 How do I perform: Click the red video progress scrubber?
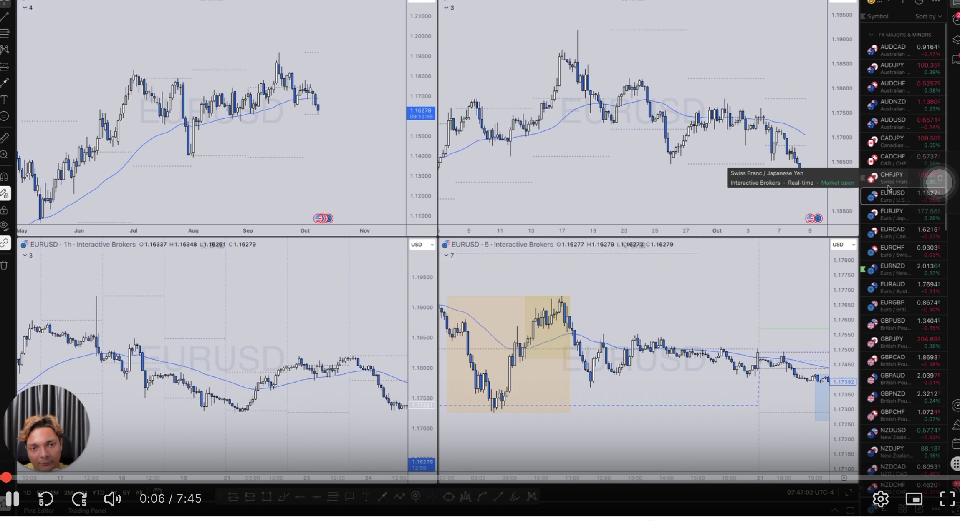(6, 477)
